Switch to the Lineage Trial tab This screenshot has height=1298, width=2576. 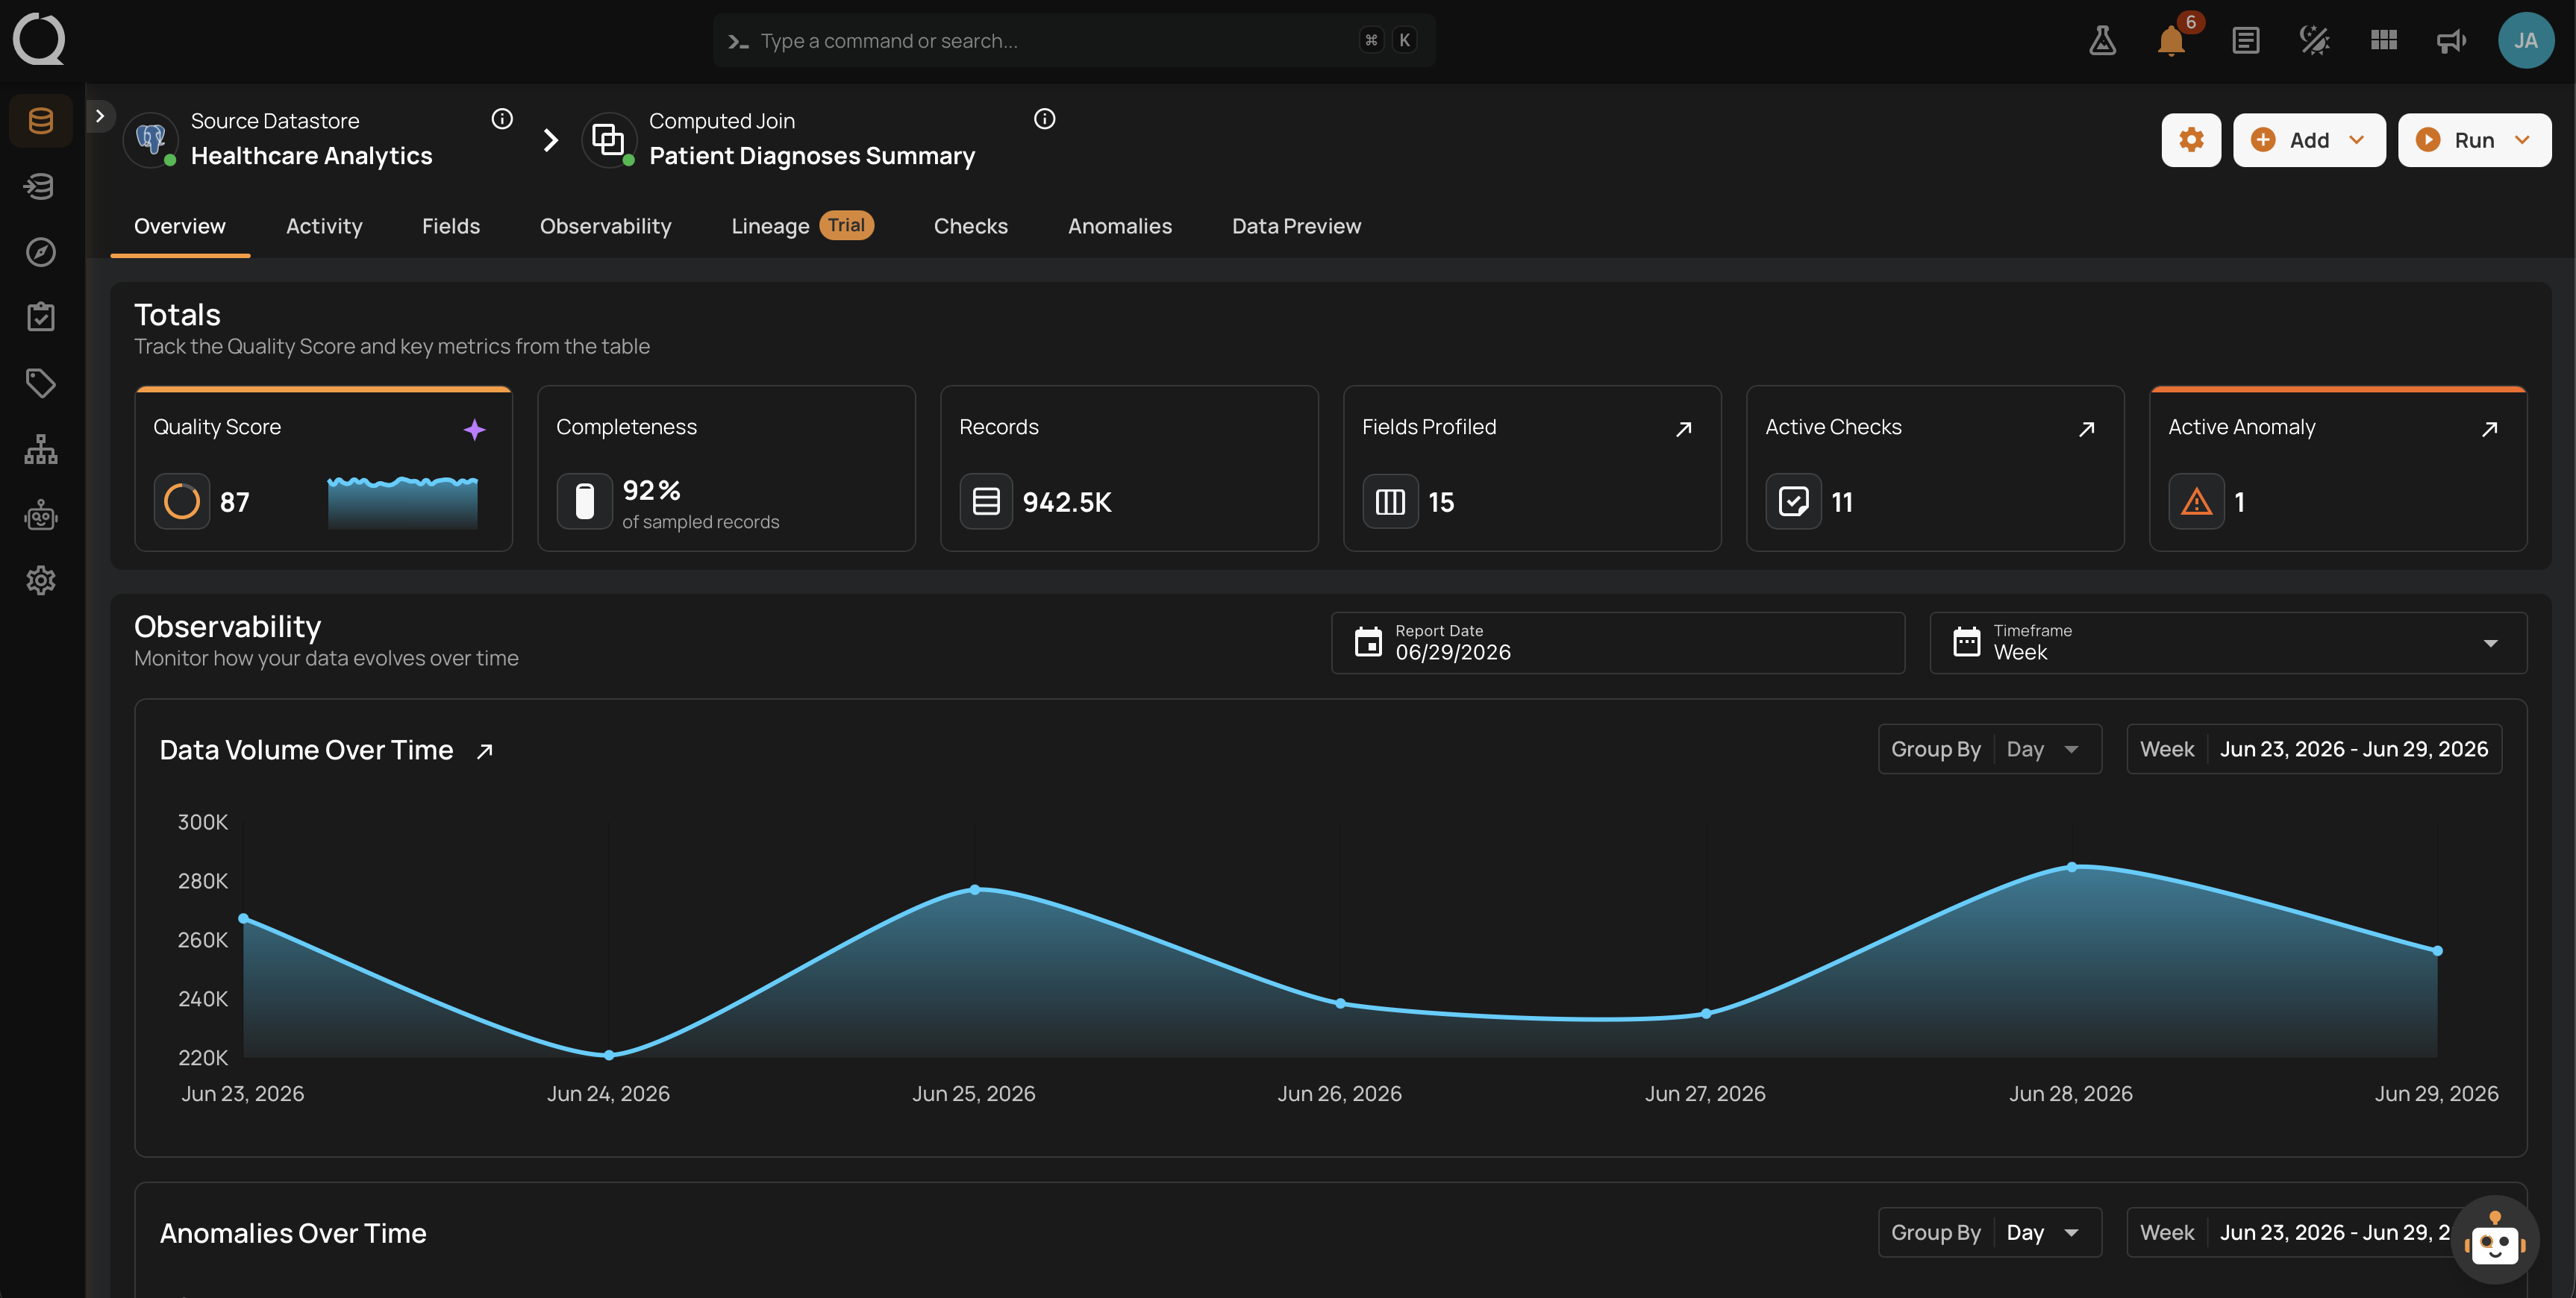tap(802, 226)
